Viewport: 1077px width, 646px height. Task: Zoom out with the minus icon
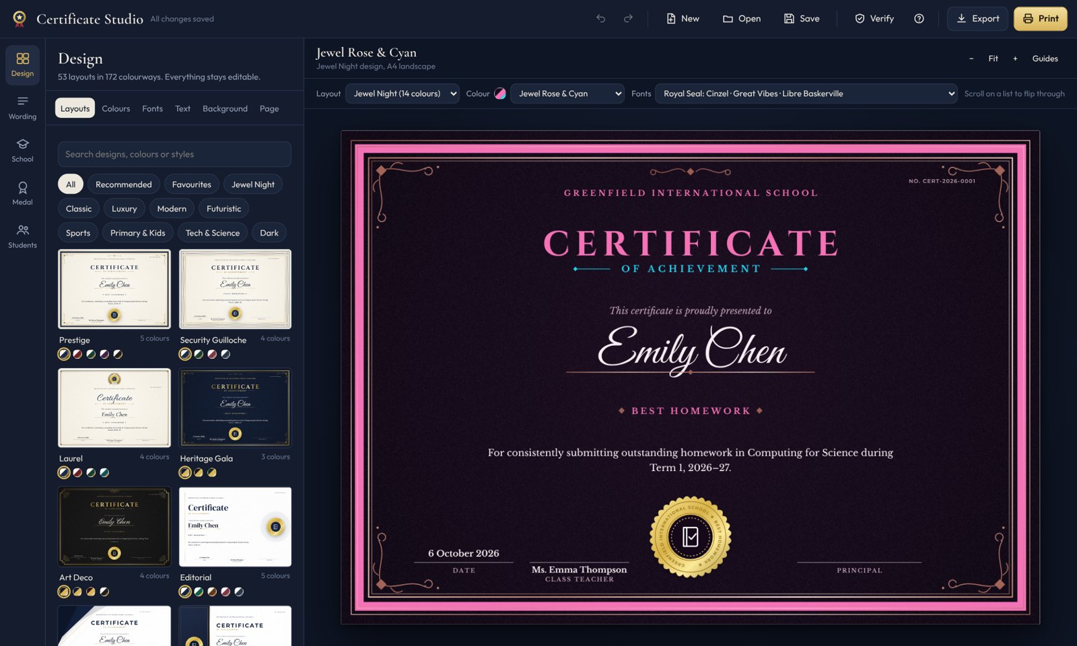(971, 59)
